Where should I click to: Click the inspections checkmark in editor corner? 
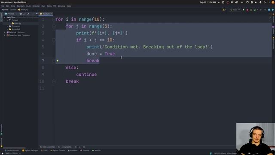click(270, 18)
